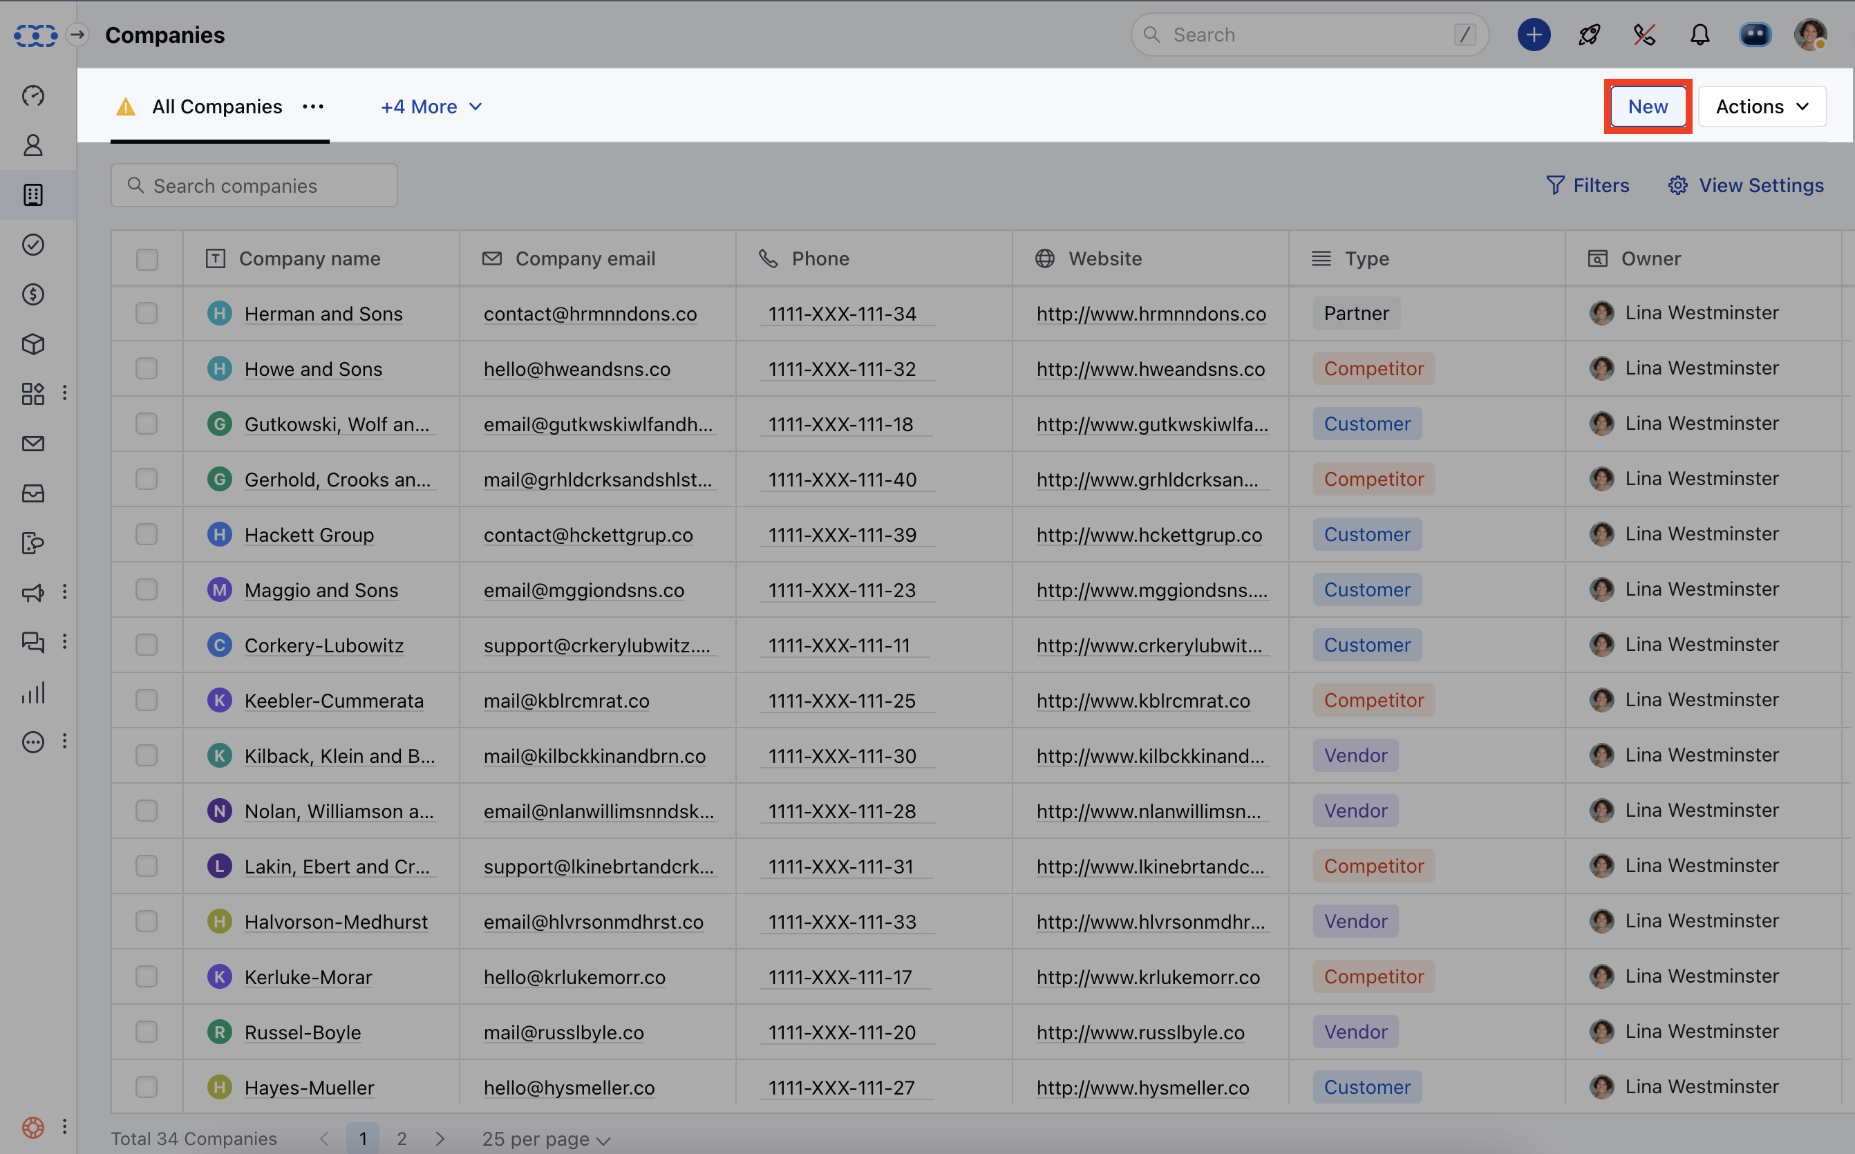1855x1154 pixels.
Task: Open the email envelope icon in sidebar
Action: tap(32, 444)
